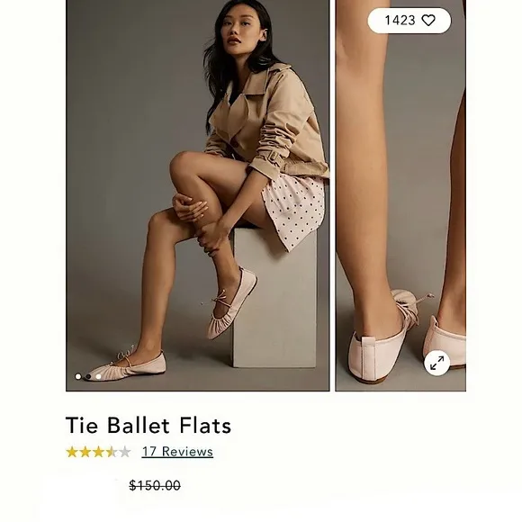Select the third gold rating star

pyautogui.click(x=98, y=452)
